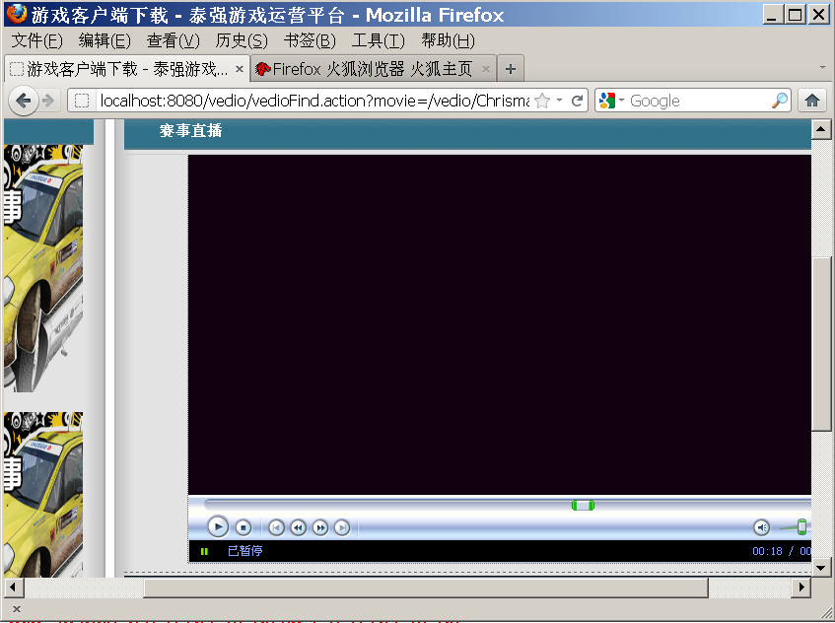Open a new tab with plus button

[x=511, y=69]
